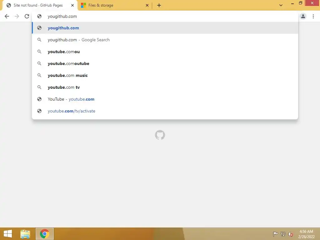This screenshot has height=240, width=320.
Task: Switch to Files & storage tab
Action: pos(114,5)
